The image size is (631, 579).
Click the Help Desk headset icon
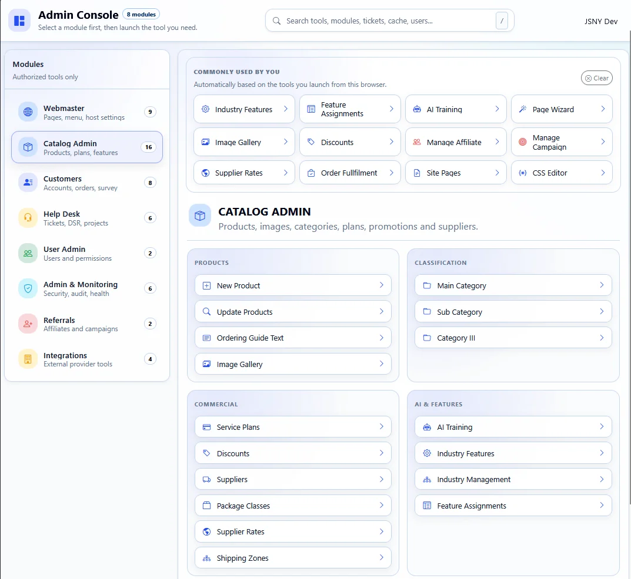[28, 218]
